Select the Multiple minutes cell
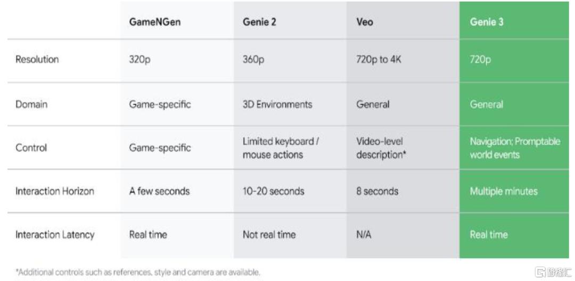This screenshot has height=281, width=575. [x=504, y=191]
